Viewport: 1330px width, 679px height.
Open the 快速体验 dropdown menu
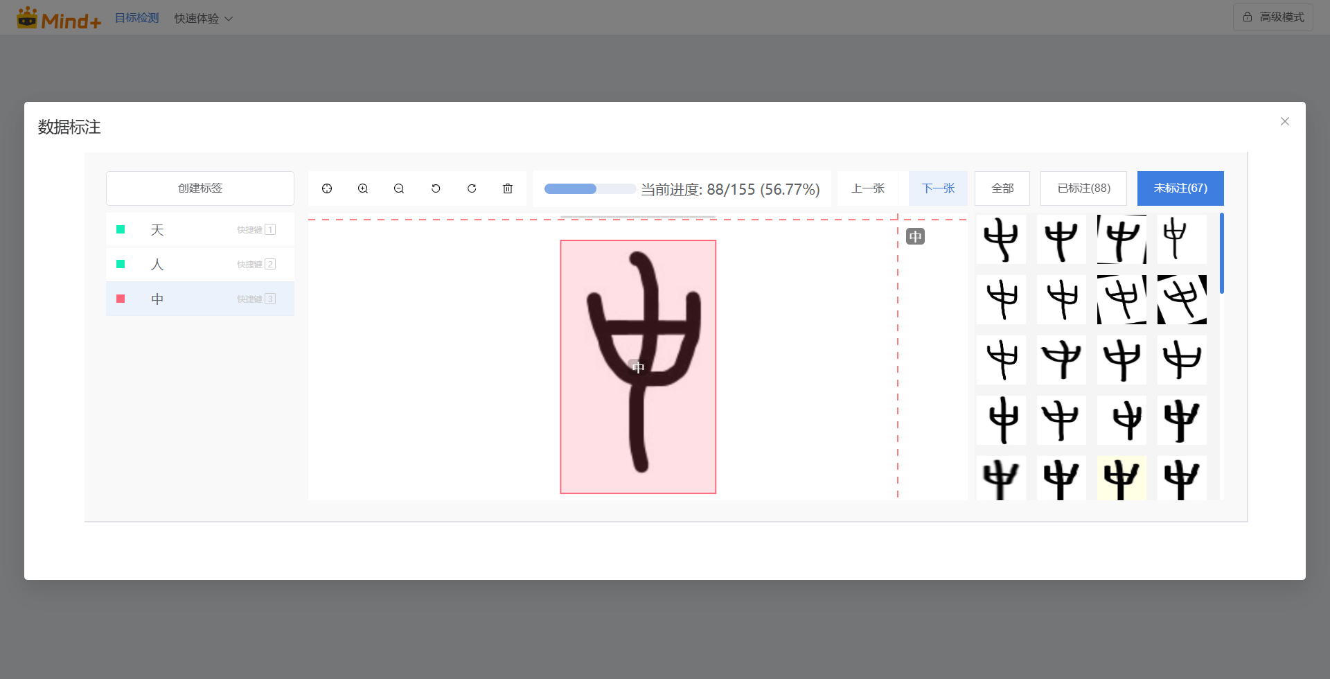[203, 19]
